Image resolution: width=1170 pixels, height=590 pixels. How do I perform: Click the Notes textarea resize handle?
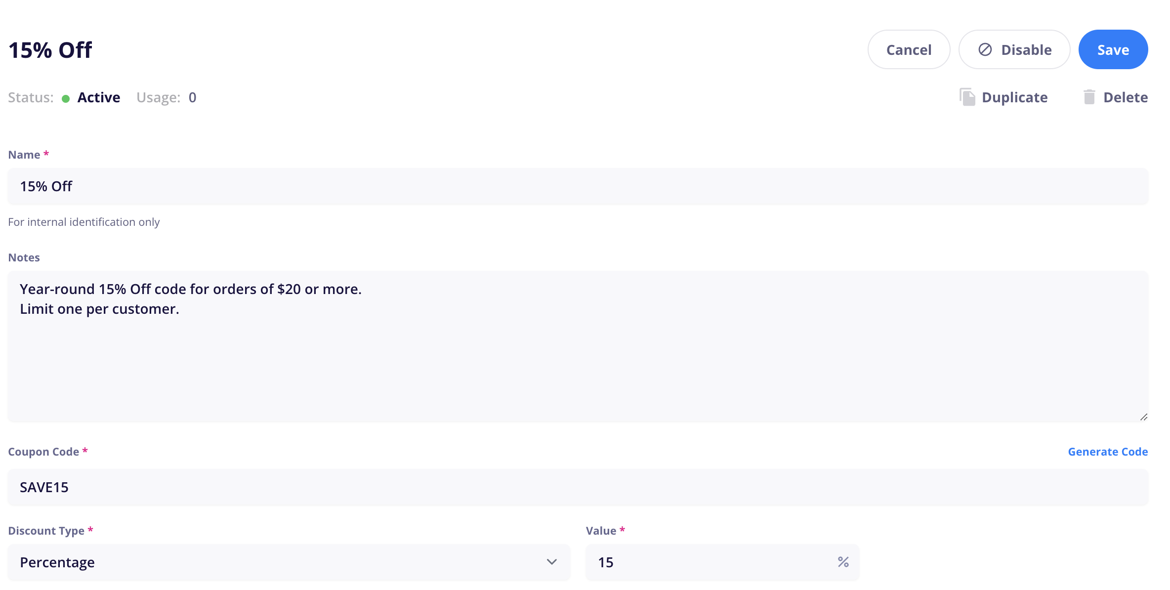[x=1143, y=417]
